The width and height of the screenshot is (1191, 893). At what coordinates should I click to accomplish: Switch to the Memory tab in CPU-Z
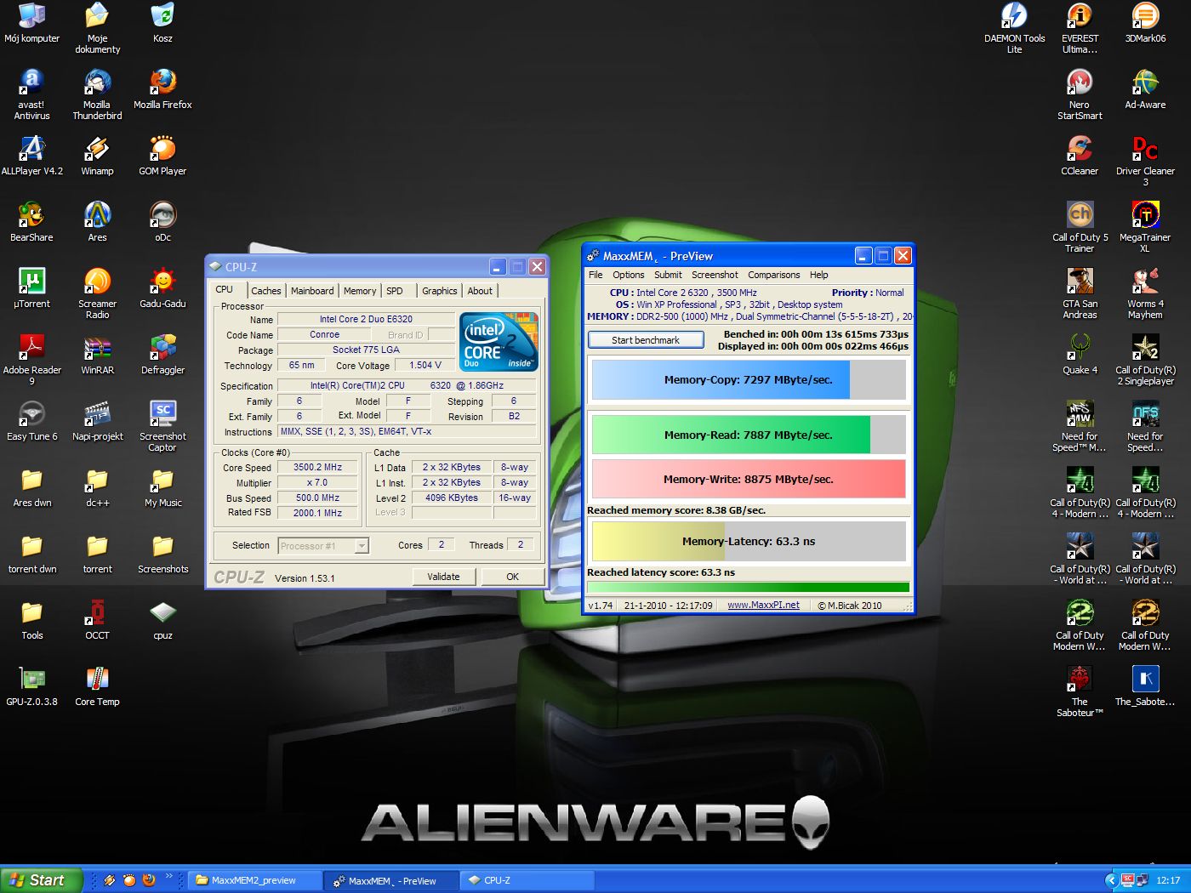[x=360, y=291]
